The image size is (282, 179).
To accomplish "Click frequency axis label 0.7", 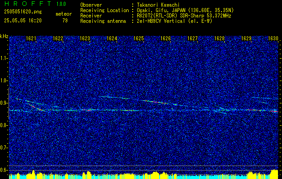I will tap(4, 148).
